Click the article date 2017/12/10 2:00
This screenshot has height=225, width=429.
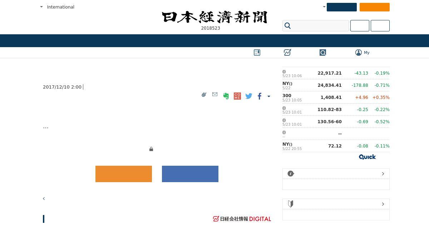tap(62, 87)
